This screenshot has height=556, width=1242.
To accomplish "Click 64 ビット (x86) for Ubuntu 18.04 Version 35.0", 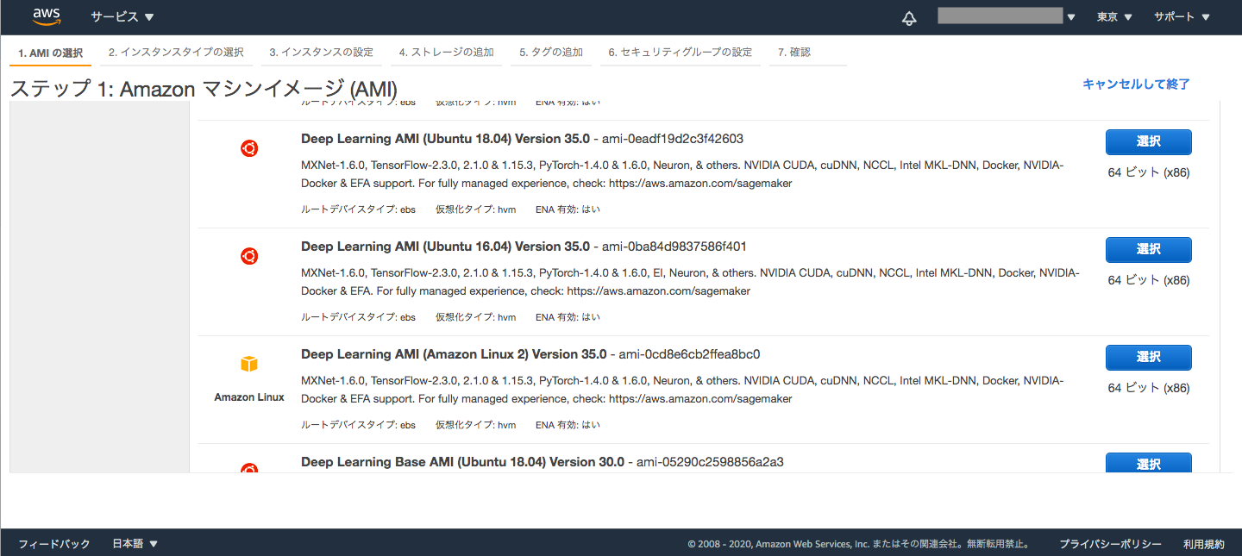I will tap(1149, 172).
